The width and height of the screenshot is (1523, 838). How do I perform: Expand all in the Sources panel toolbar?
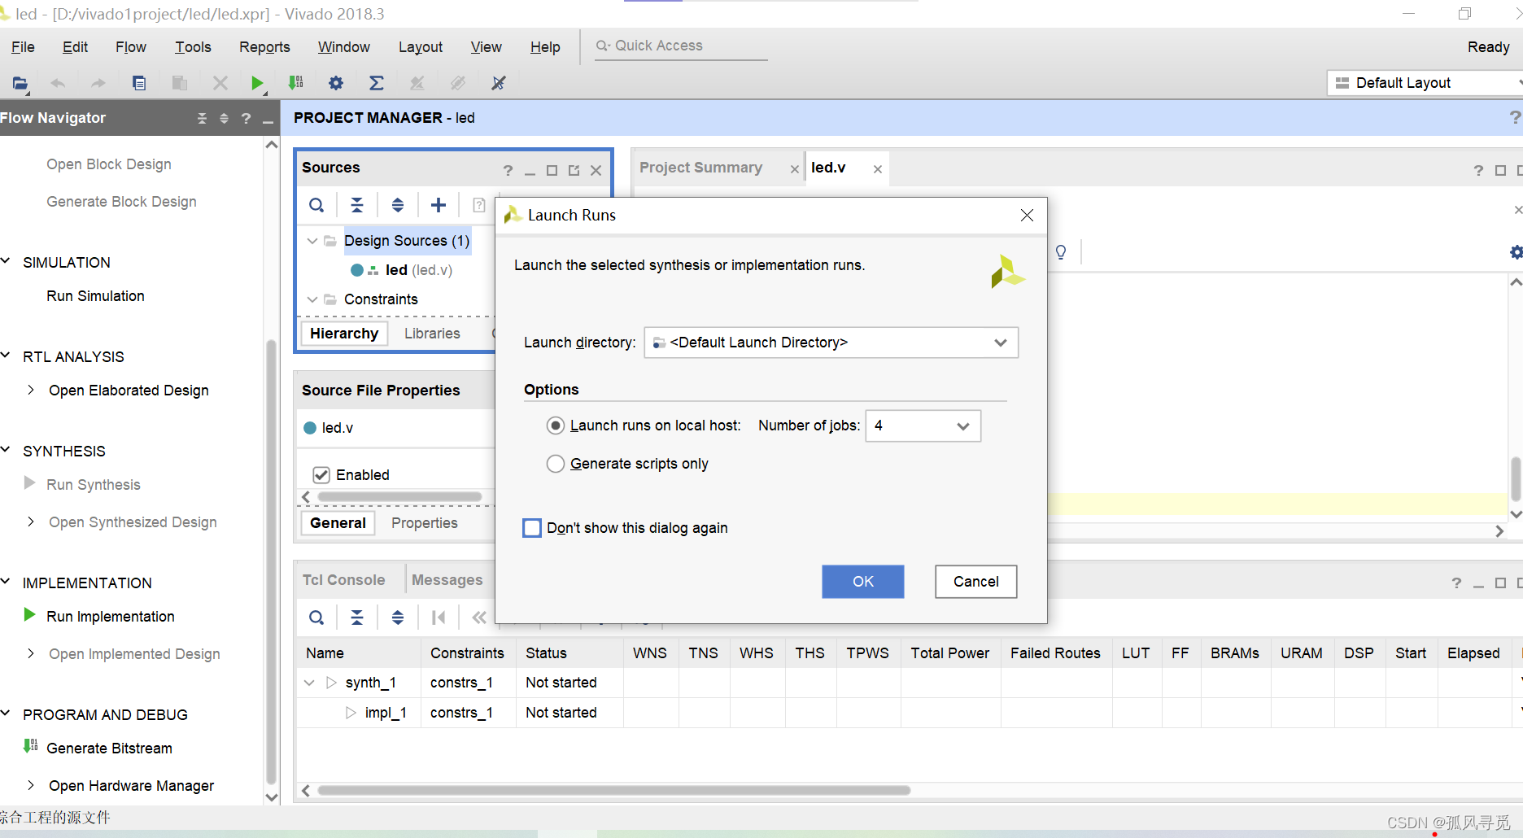[x=398, y=205]
